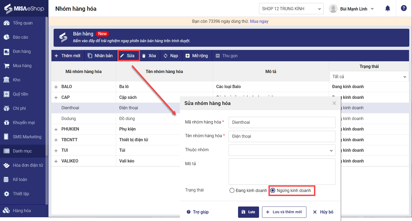Go to Danh mục menu item
Screen dimensions: 412x221
pyautogui.click(x=22, y=151)
